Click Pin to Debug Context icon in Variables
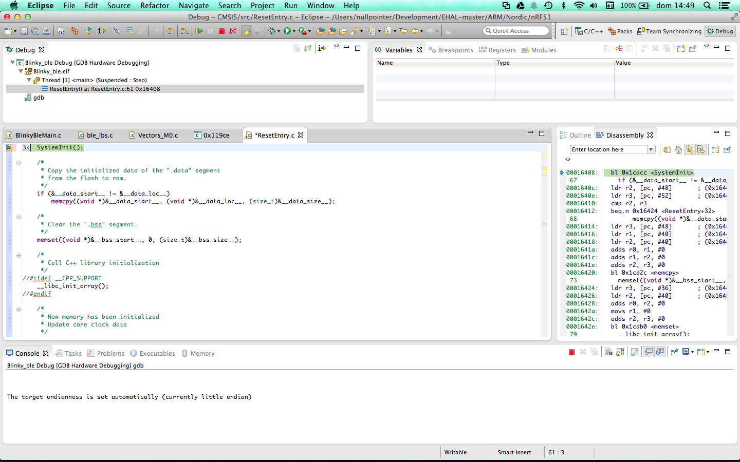The image size is (740, 462). (x=692, y=49)
